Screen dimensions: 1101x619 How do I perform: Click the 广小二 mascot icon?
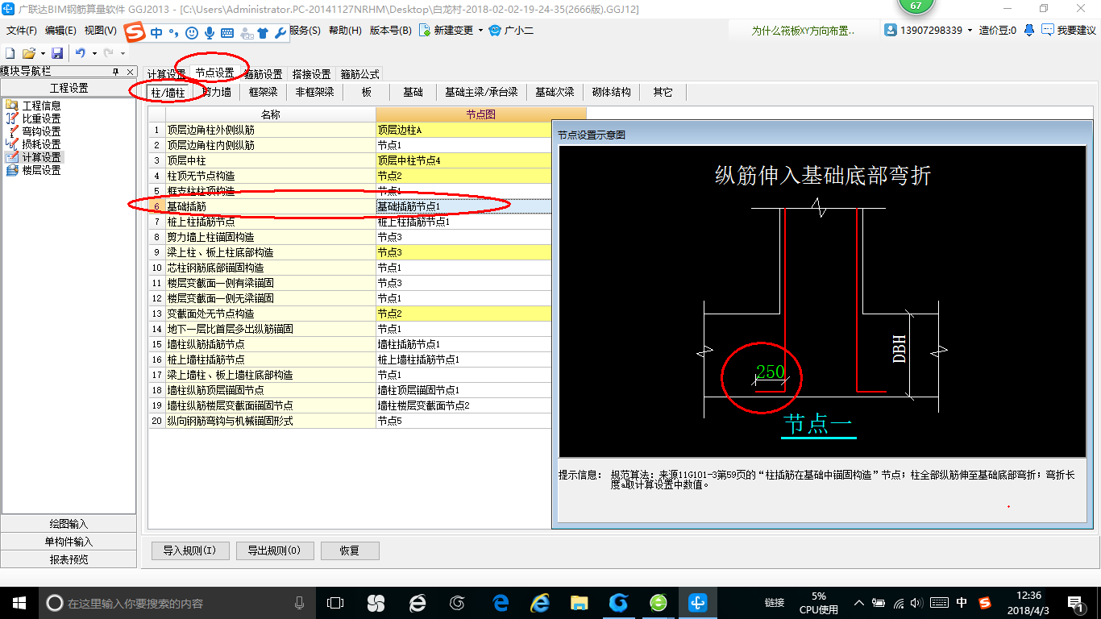[495, 31]
